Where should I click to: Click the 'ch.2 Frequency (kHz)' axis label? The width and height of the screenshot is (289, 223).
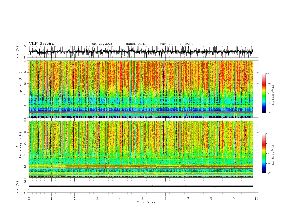(19, 145)
